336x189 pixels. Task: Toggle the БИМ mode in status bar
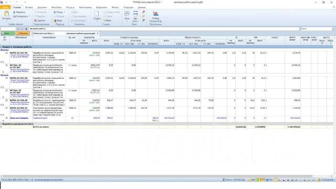coord(261,180)
